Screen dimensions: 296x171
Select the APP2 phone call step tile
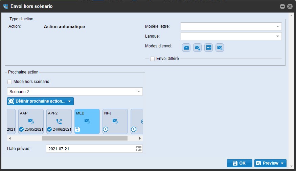tap(59, 121)
